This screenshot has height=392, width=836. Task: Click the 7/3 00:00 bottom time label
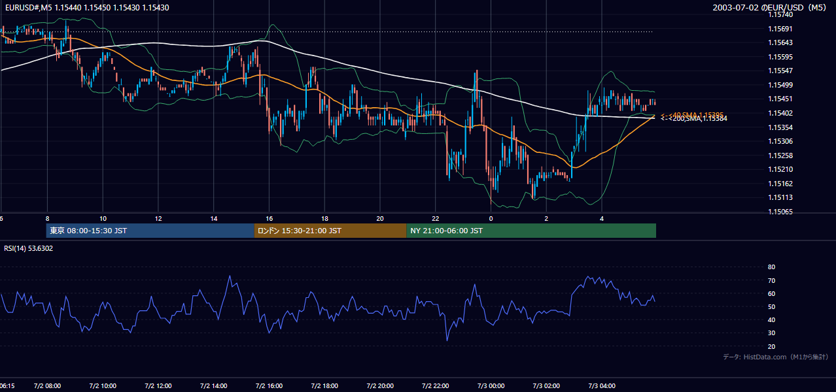click(491, 386)
